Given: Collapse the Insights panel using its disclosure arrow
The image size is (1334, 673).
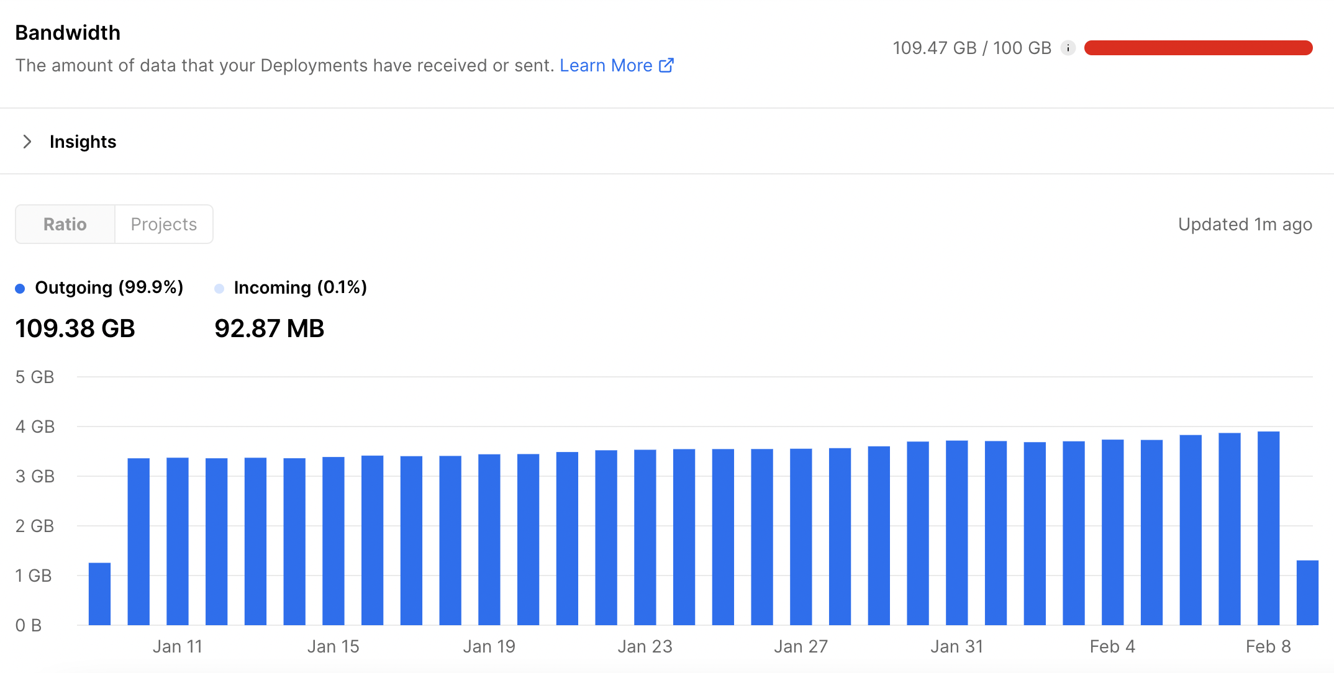Looking at the screenshot, I should coord(27,142).
